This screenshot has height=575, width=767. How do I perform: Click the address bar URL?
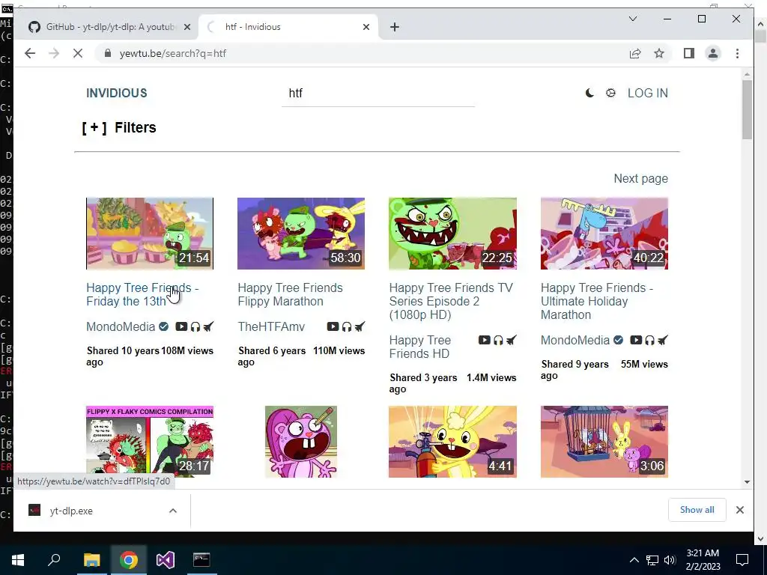(173, 53)
